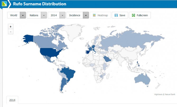
Task: Open the Highcharts © Natural Earth credit link
Action: click(x=164, y=94)
